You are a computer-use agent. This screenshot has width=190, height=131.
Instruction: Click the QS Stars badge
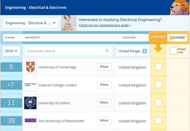[x=178, y=37]
